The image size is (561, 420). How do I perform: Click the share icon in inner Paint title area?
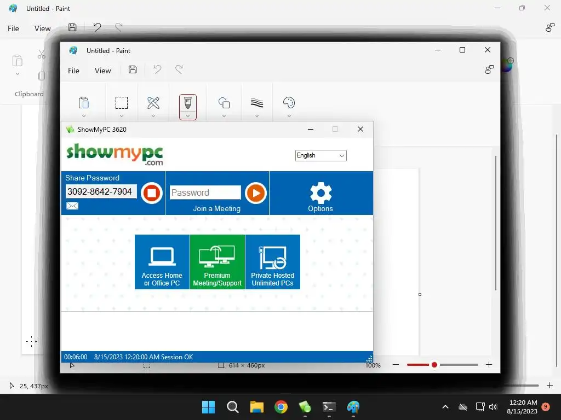coord(489,69)
